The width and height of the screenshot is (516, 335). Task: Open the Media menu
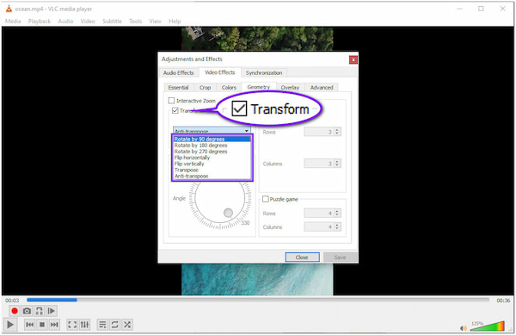[x=13, y=21]
